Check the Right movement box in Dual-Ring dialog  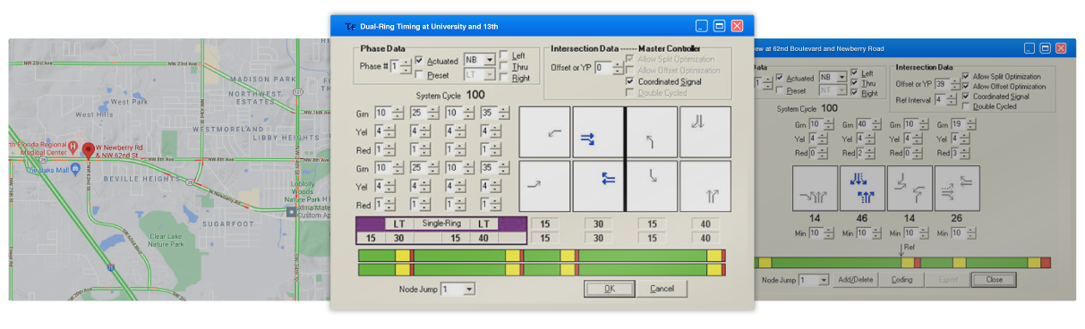click(505, 79)
